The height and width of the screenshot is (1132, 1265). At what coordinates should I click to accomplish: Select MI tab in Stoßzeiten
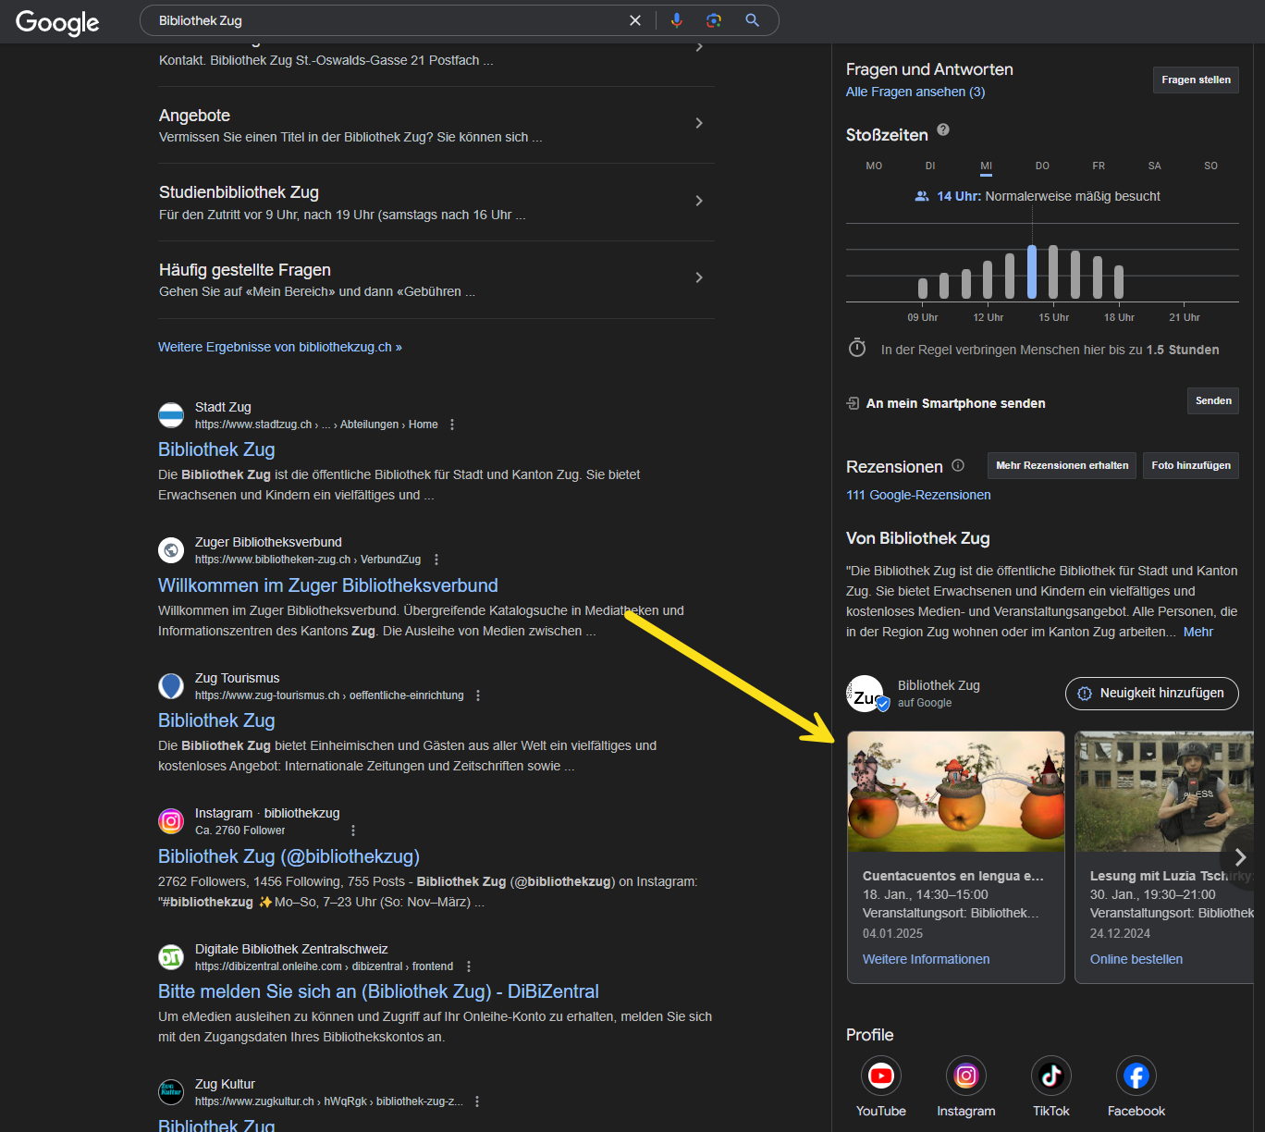(x=987, y=166)
